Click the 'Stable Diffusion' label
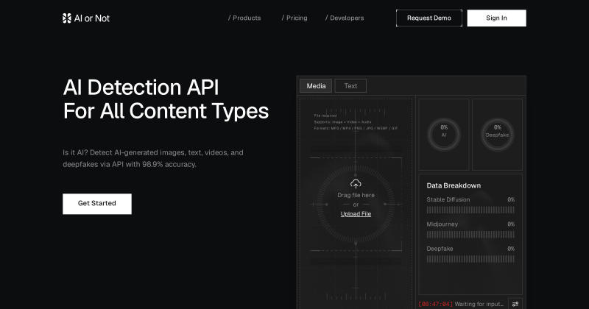 448,199
